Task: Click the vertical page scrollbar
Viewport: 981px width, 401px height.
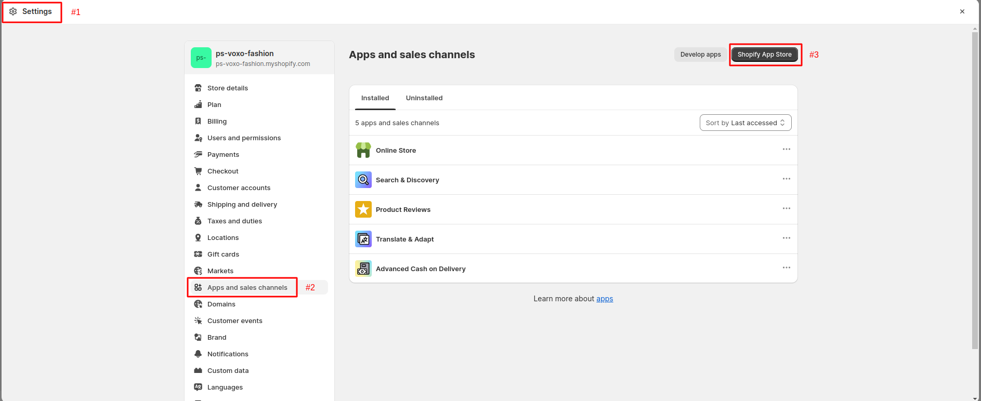Action: [975, 191]
